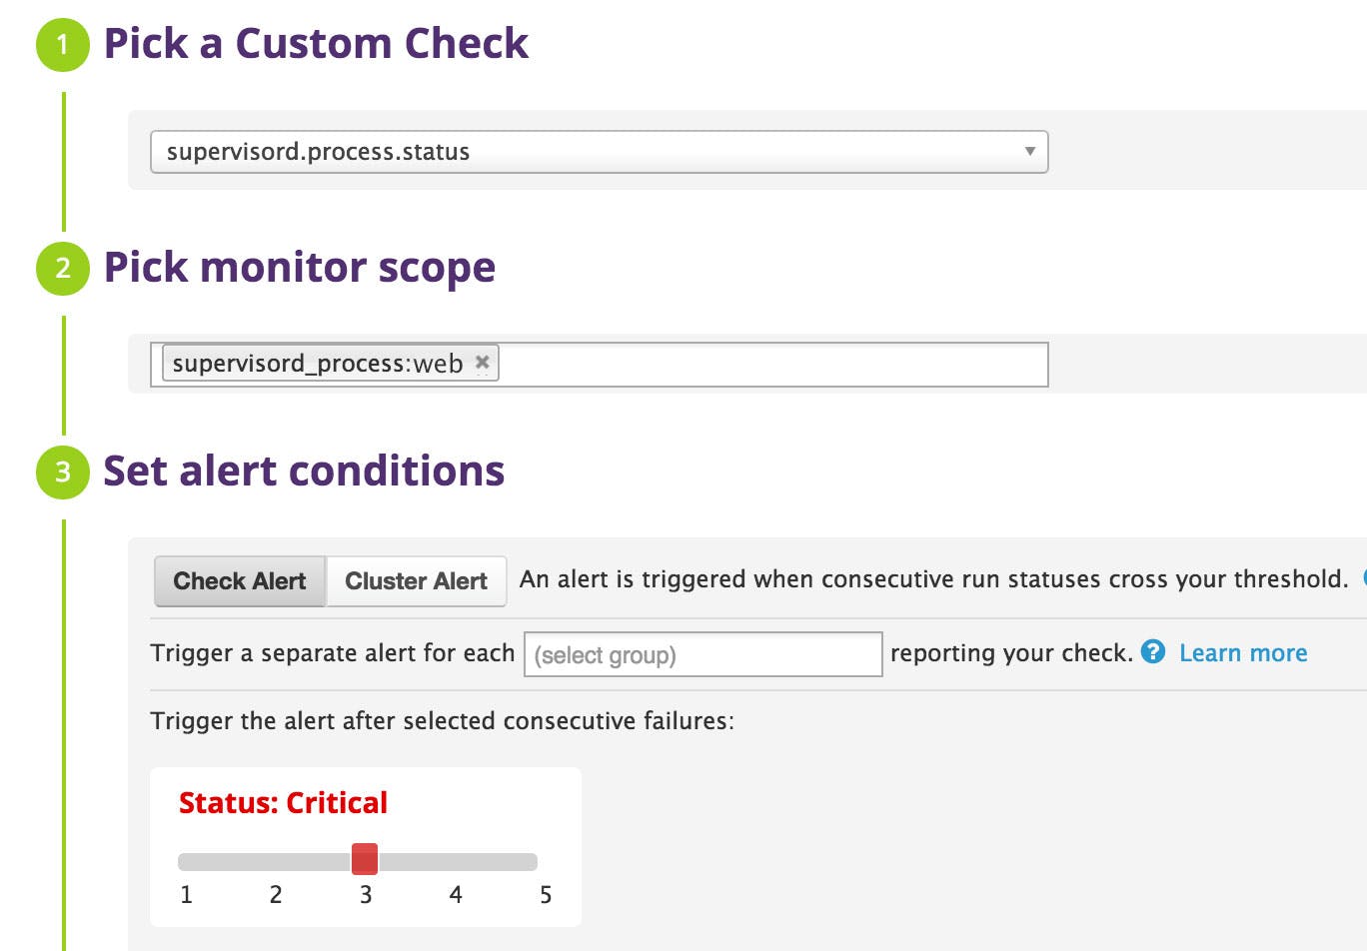The width and height of the screenshot is (1367, 951).
Task: Click the green step 2 badge
Action: (x=62, y=268)
